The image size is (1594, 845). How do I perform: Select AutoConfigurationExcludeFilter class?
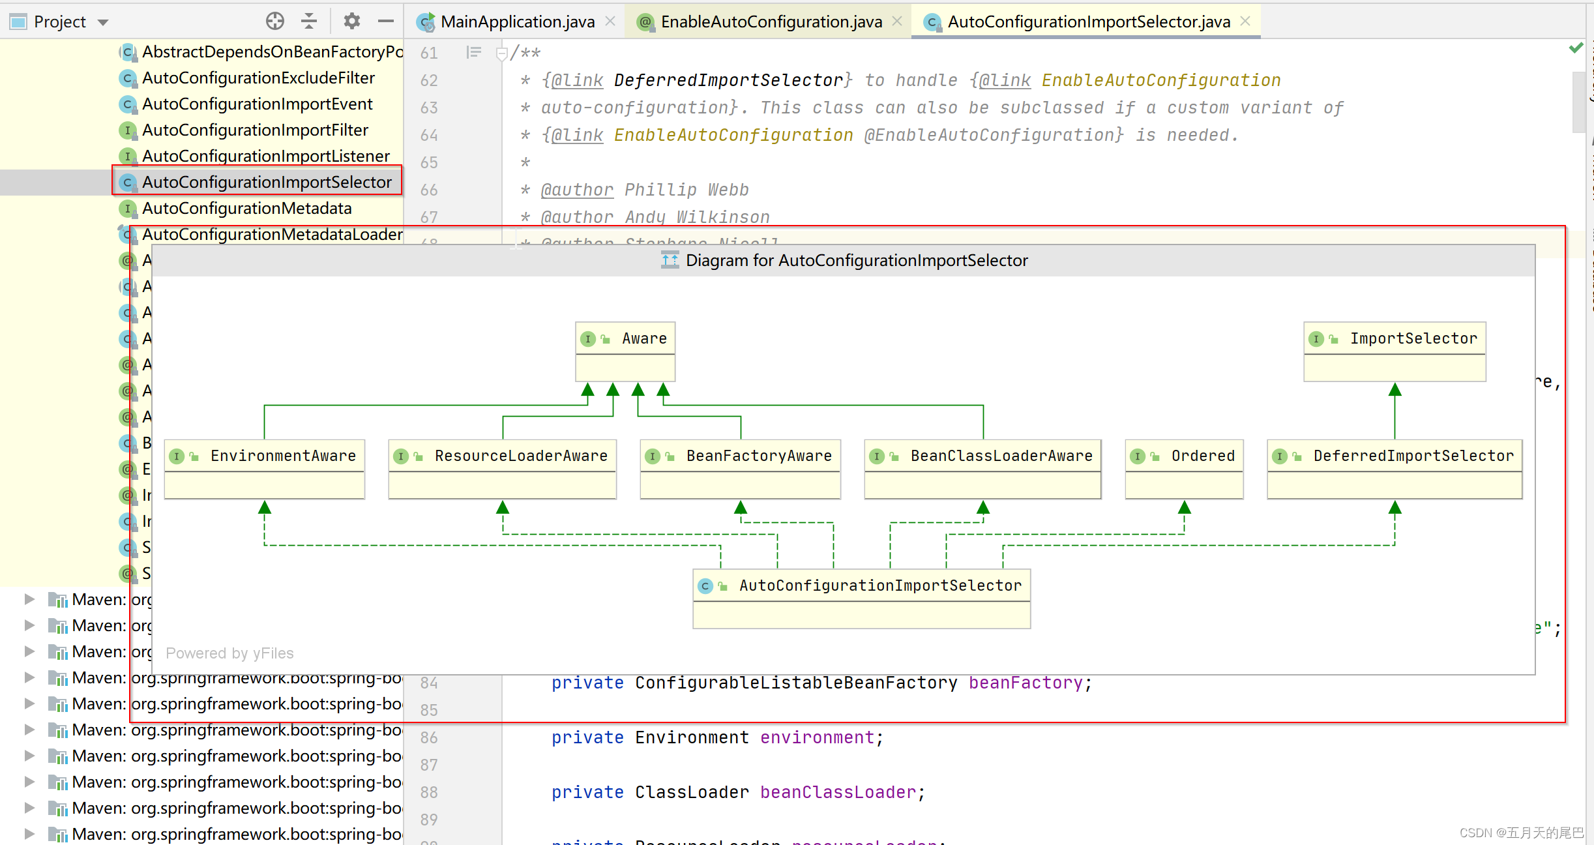[x=258, y=78]
